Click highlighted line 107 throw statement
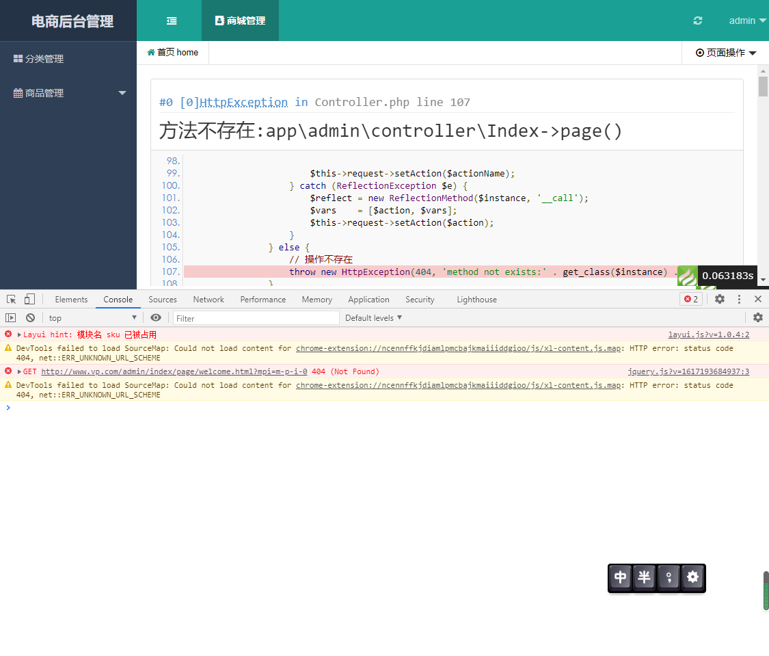 (x=431, y=272)
